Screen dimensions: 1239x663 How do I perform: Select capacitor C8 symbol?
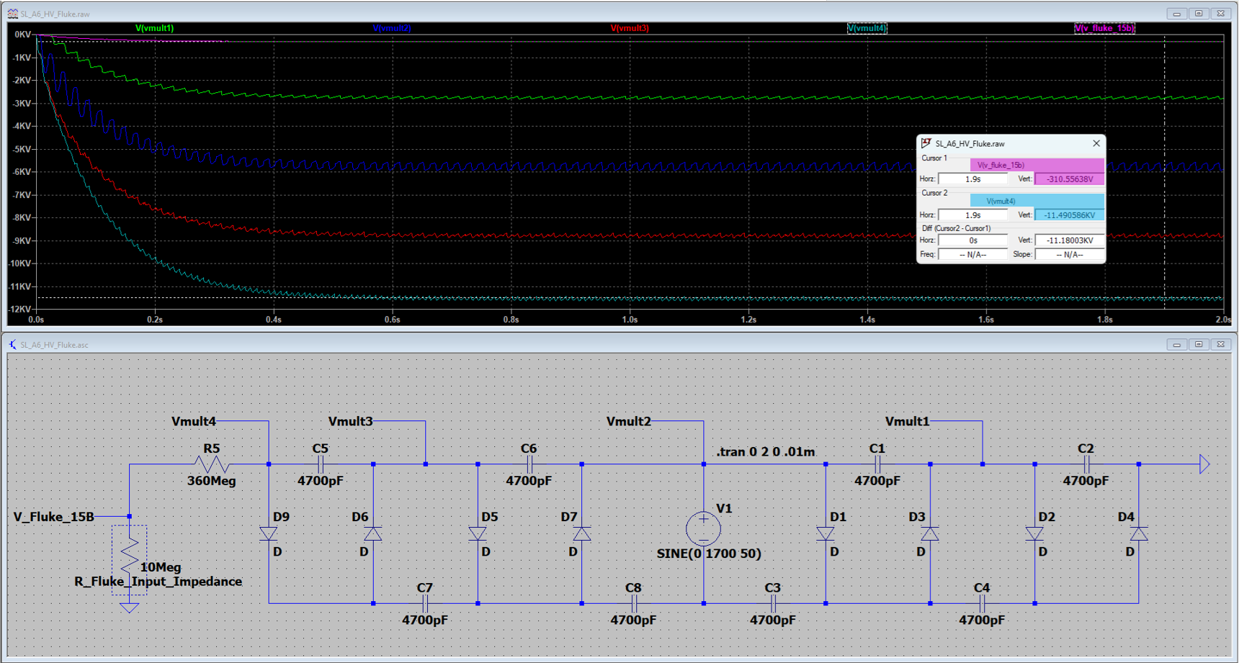[634, 603]
